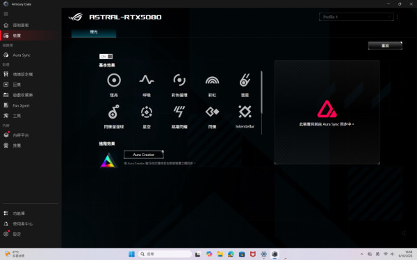
Task: Click the Aura Sync logo in preview panel
Action: (x=327, y=109)
